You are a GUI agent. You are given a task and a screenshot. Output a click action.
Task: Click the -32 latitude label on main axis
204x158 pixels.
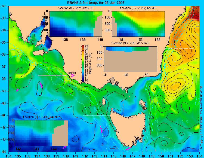(4, 6)
